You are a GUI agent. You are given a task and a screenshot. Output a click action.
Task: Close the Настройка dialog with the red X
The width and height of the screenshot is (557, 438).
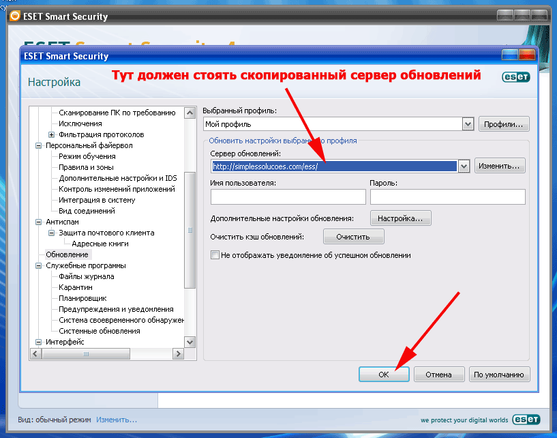click(527, 55)
